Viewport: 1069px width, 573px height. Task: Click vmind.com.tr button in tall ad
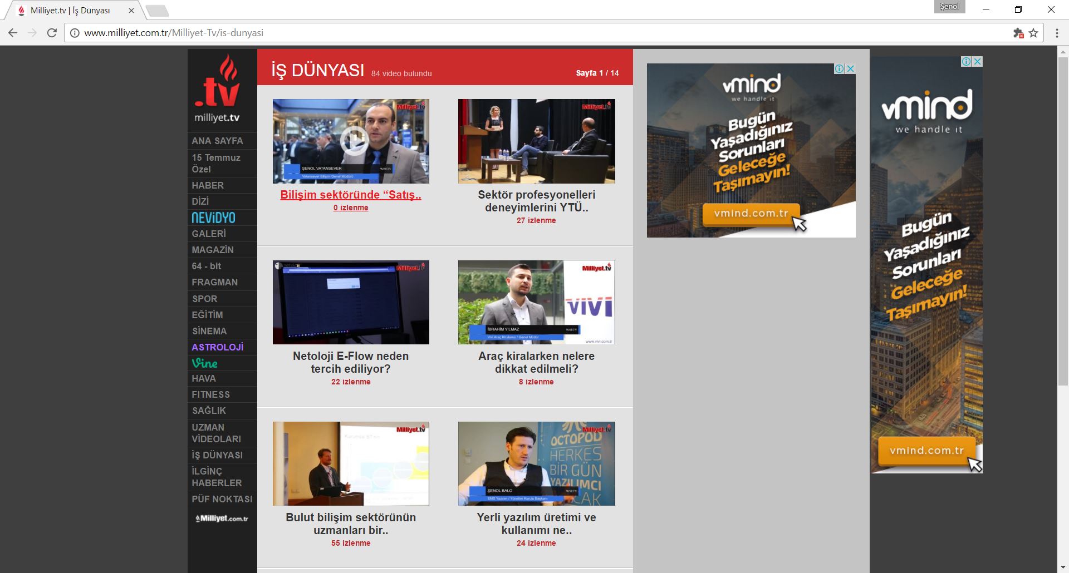(926, 451)
